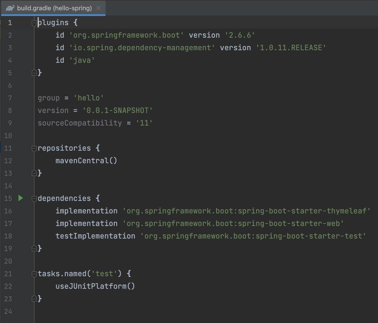
Task: Click fold end marker on line 23
Action: coord(34,299)
